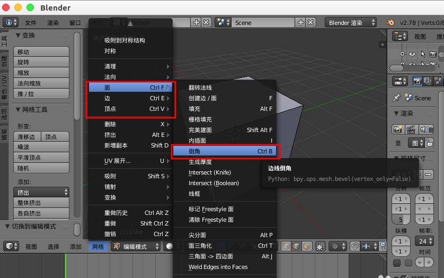Click the edit mode icon in mode selector

[117, 246]
